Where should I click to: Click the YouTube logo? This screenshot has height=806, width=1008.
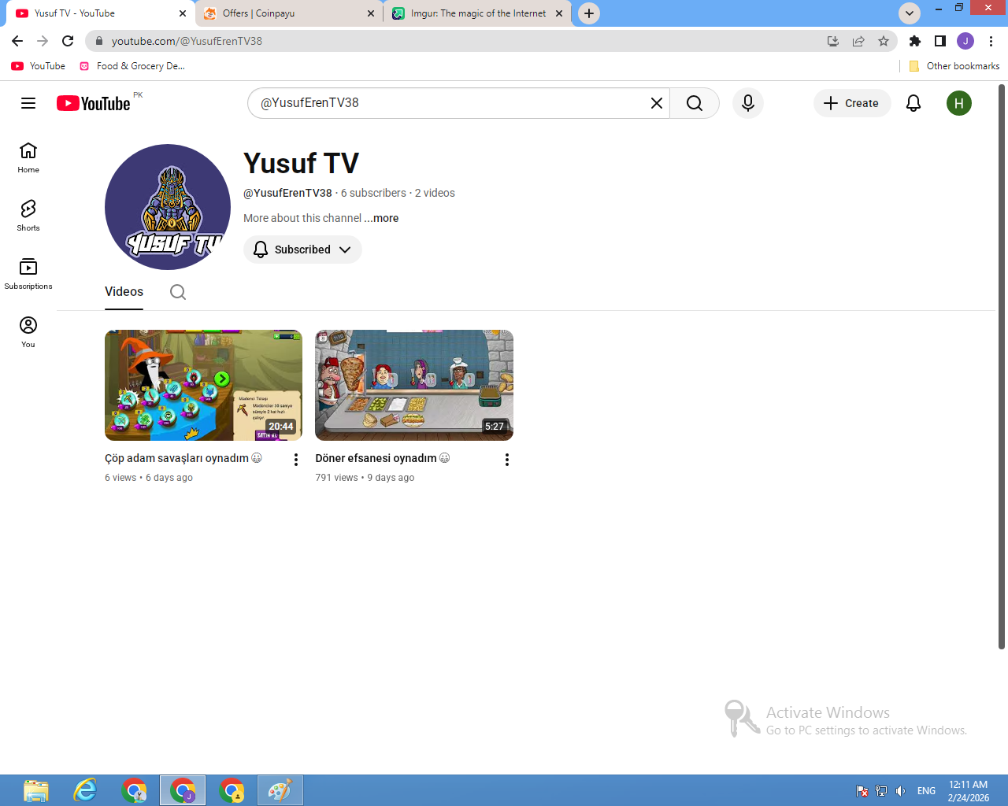94,103
